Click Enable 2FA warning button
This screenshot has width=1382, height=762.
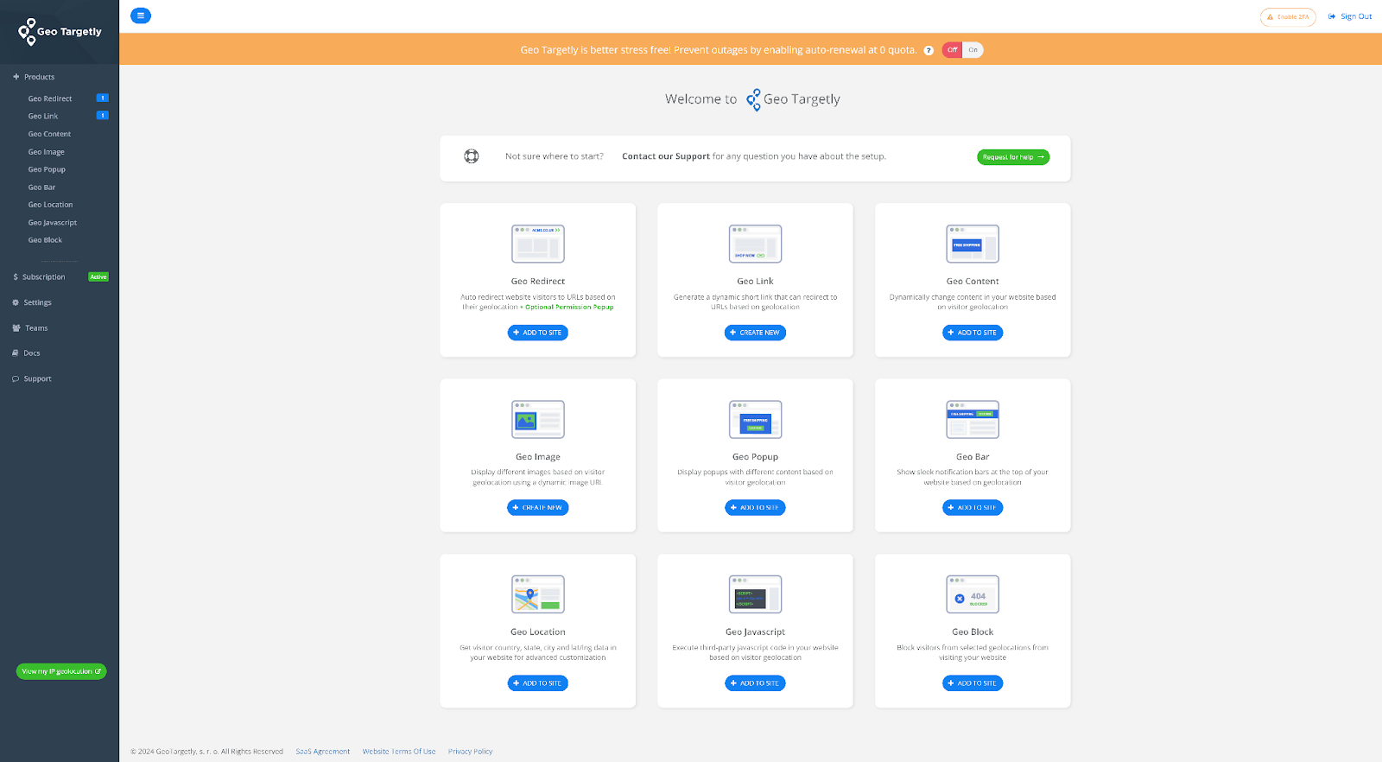pyautogui.click(x=1288, y=16)
